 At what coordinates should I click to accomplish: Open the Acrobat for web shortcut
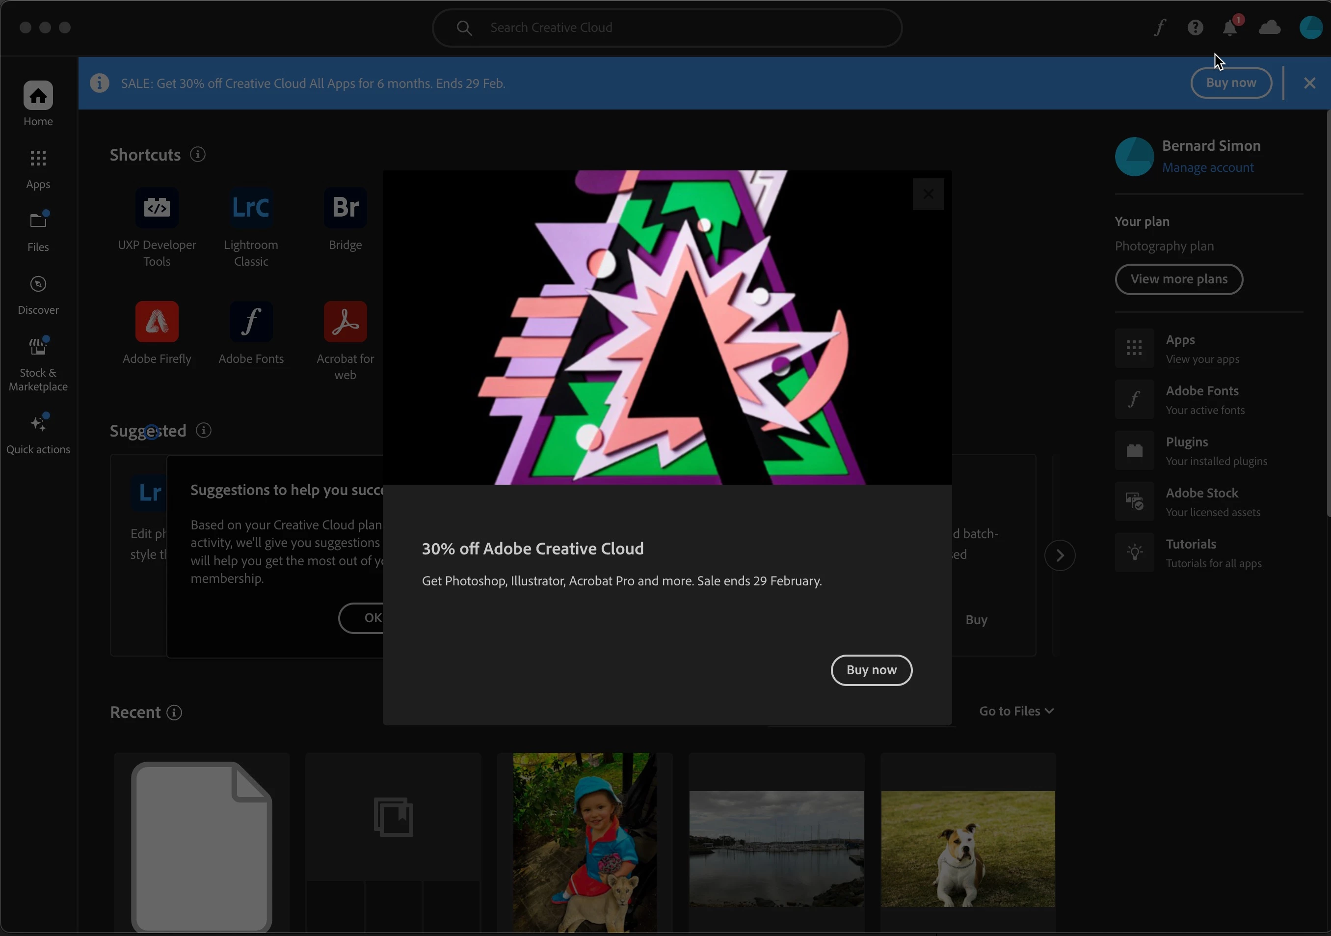coord(345,322)
